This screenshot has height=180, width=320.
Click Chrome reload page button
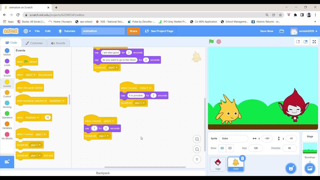18,15
